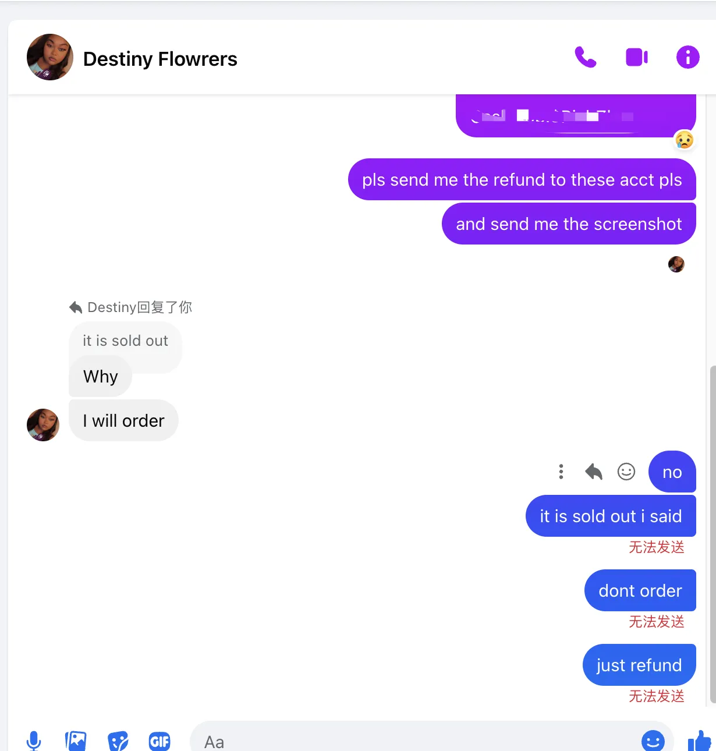Open the GIF picker
Screen dimensions: 716x751
(159, 741)
